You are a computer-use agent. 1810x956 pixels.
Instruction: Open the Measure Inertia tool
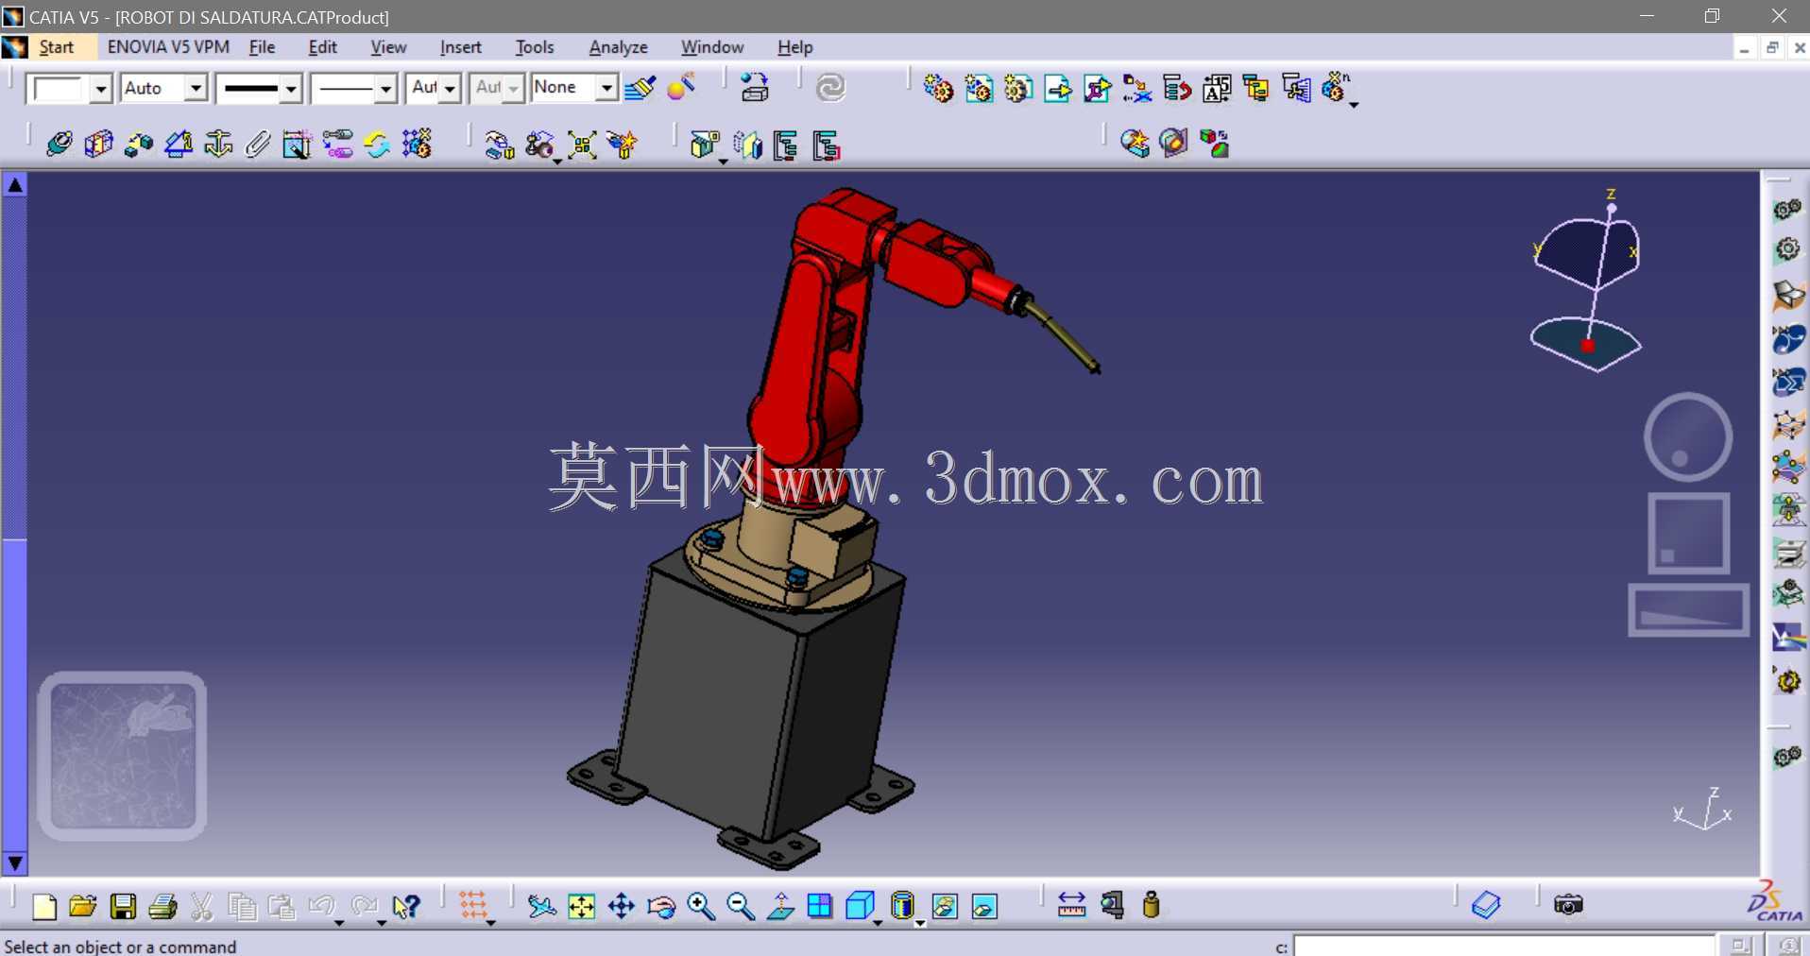(1151, 905)
